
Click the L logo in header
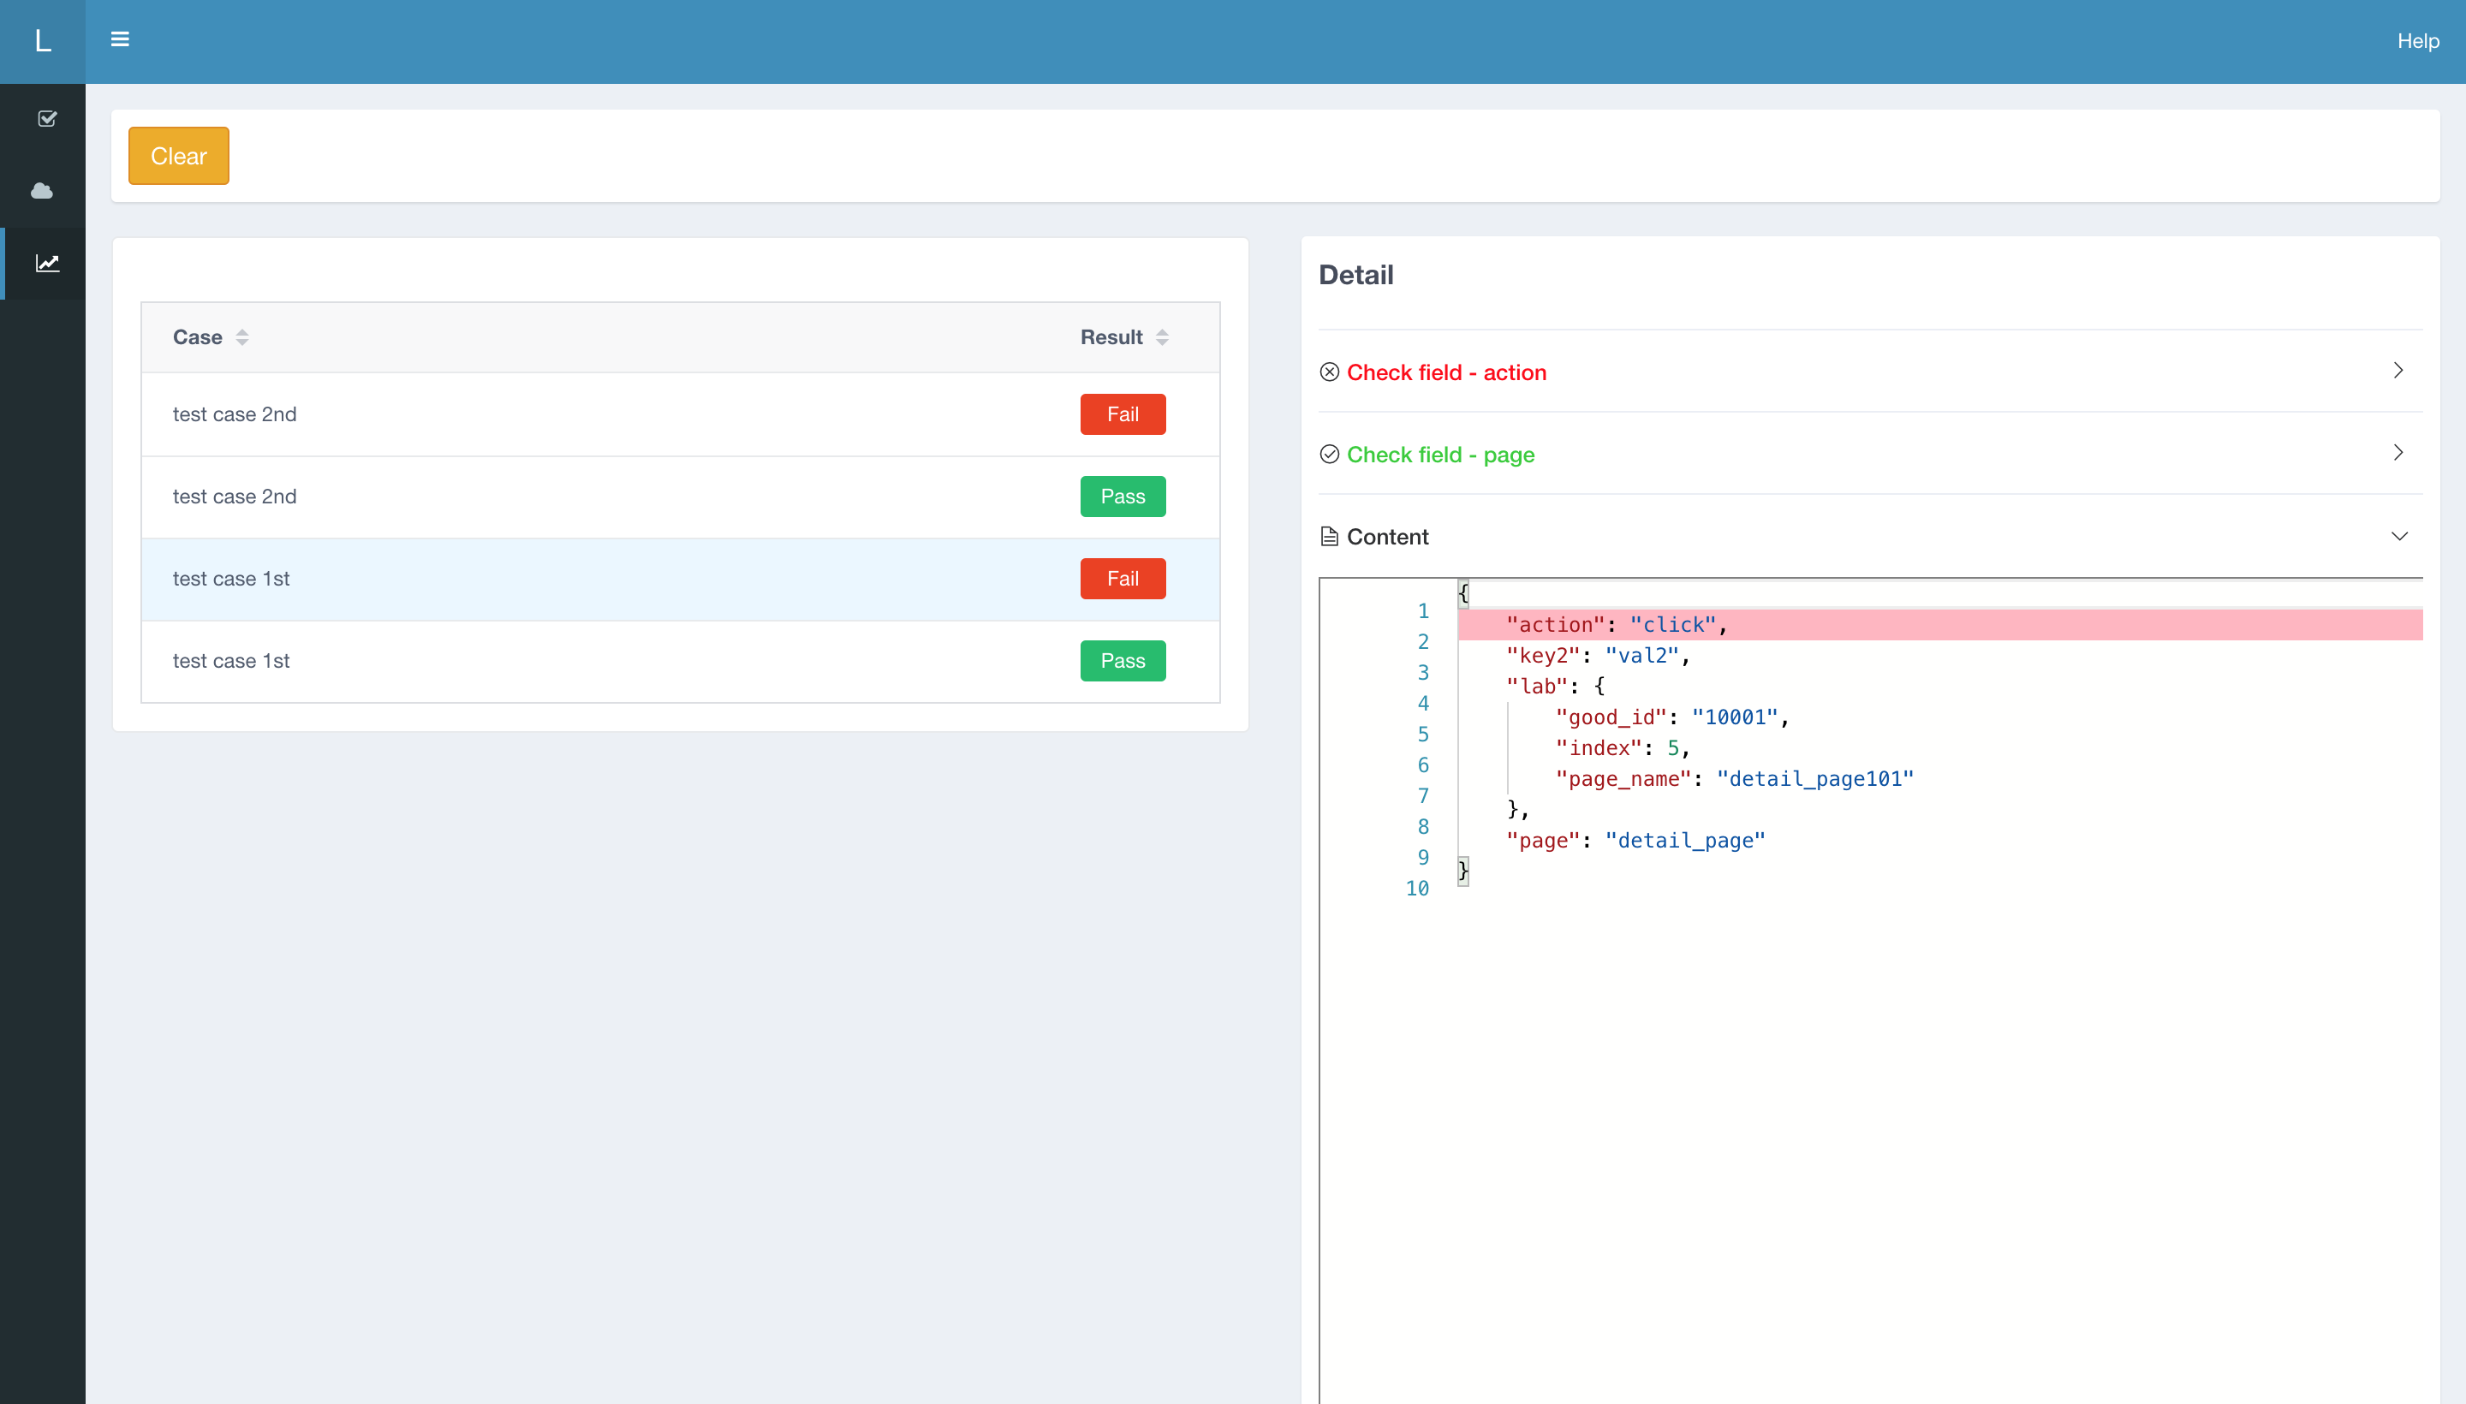pos(43,40)
